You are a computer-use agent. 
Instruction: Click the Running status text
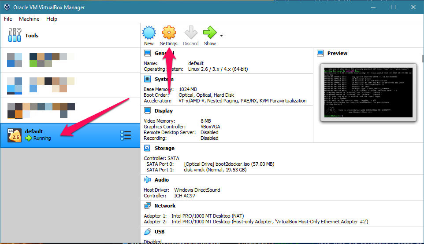click(42, 138)
